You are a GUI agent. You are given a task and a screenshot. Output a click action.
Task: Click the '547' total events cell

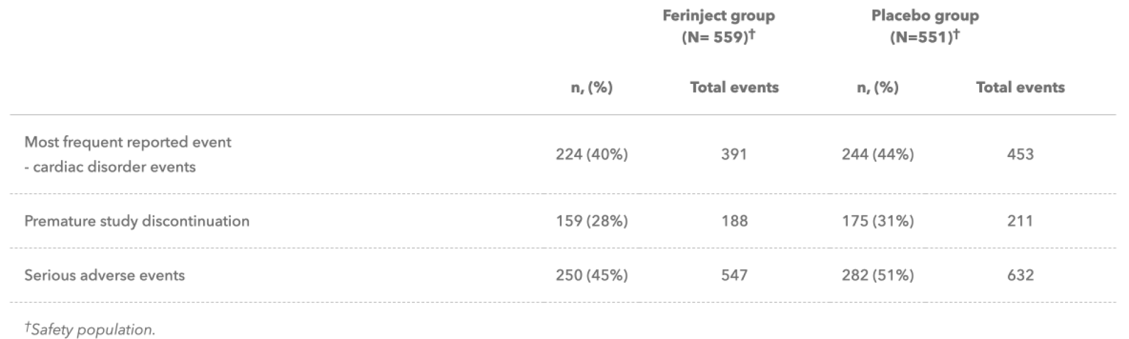[x=734, y=275]
